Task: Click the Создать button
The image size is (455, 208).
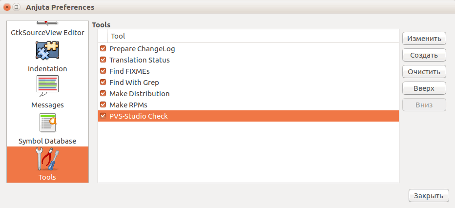Action: click(x=424, y=55)
